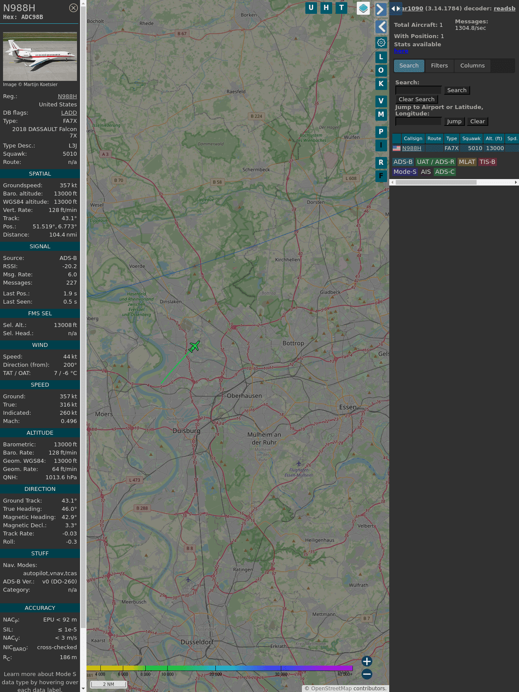Select the green aircraft icon on map
The height and width of the screenshot is (692, 519).
click(x=194, y=346)
